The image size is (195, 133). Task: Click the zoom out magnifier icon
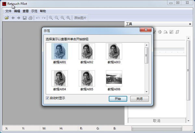pyautogui.click(x=57, y=18)
